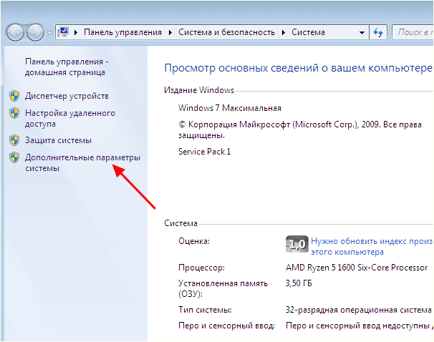Expand the arrow before Панель управления
434x342 pixels.
76,33
